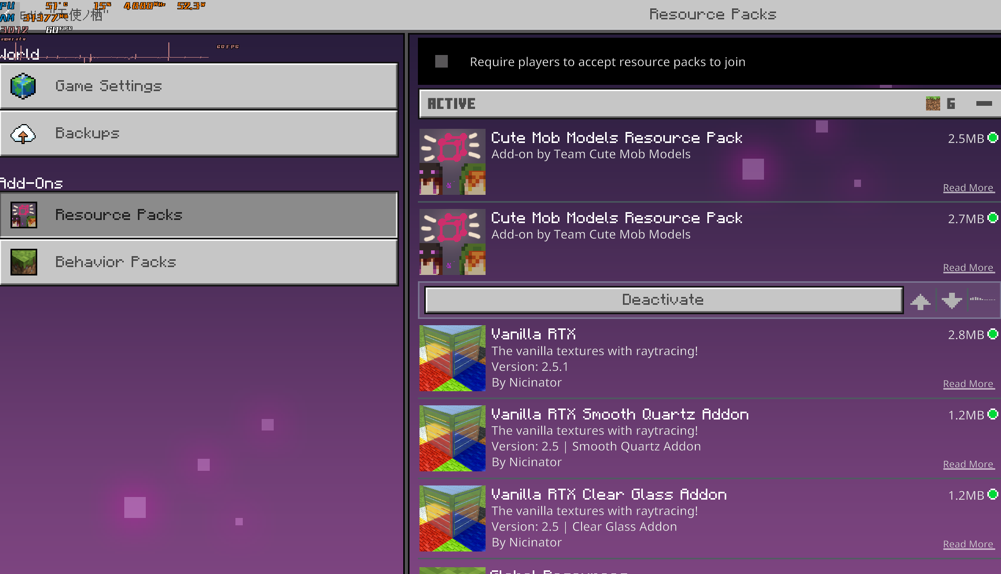Click 'Version: 2.5 | Smooth Quartz Addon' text
The height and width of the screenshot is (574, 1001).
596,446
